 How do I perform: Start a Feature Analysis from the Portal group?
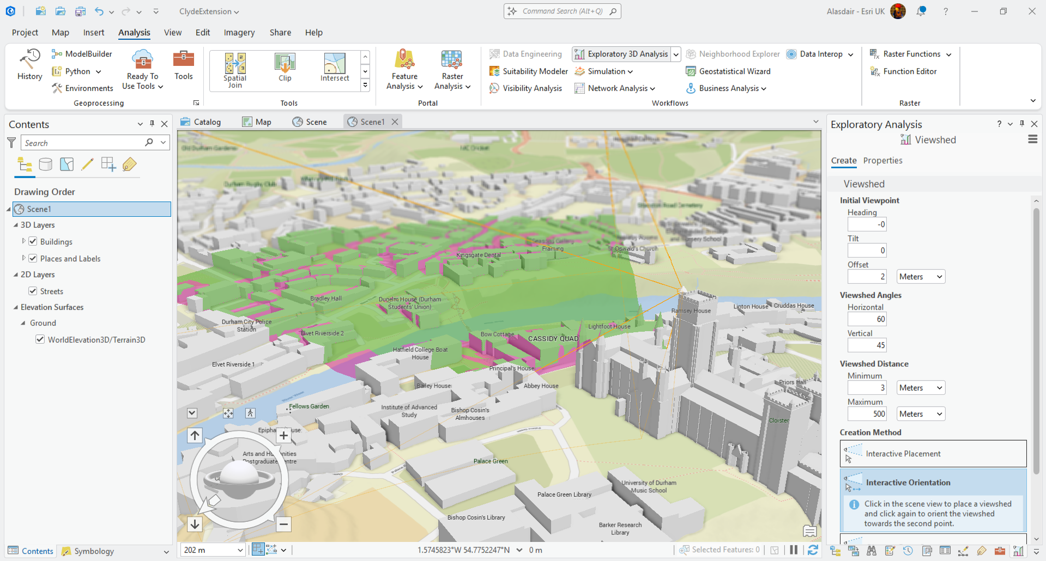click(404, 70)
